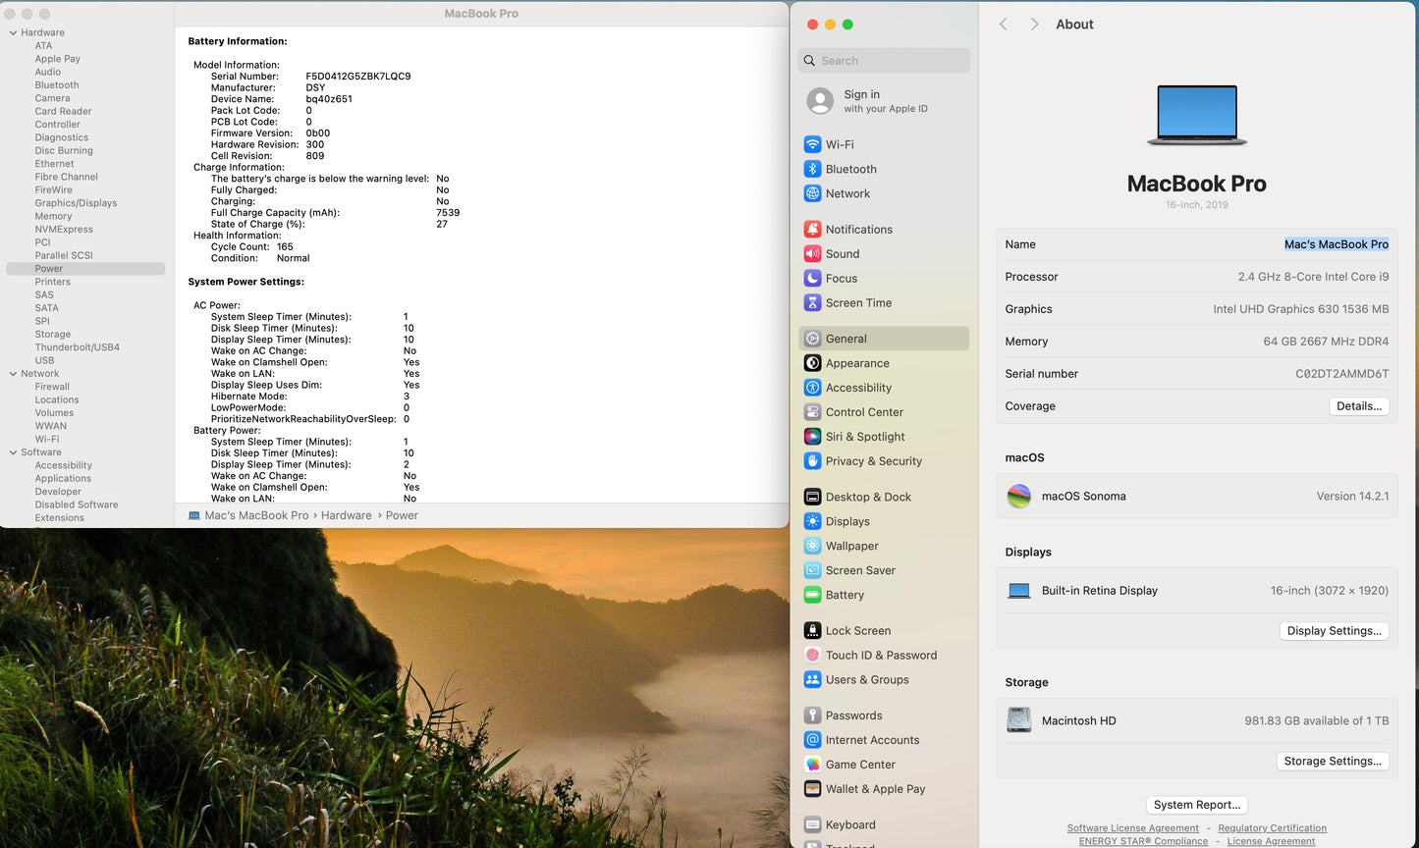The width and height of the screenshot is (1419, 848).
Task: Open the Lock Screen icon
Action: 812,630
